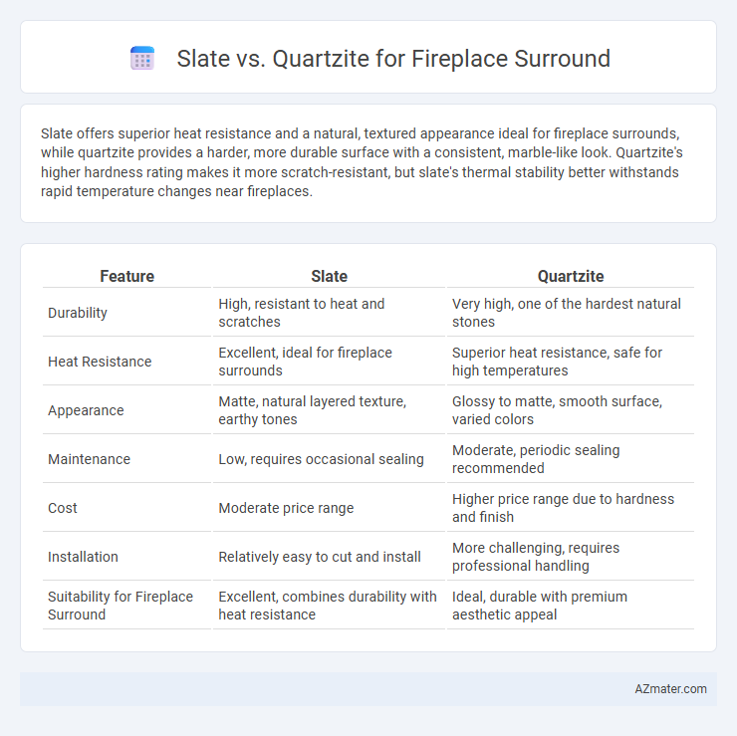
Task: Select the Cost row label
Action: point(63,508)
